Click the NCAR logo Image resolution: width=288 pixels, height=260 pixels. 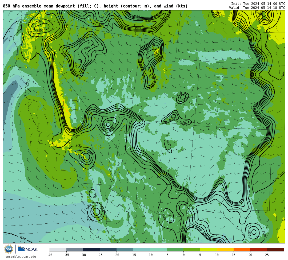click(x=28, y=249)
